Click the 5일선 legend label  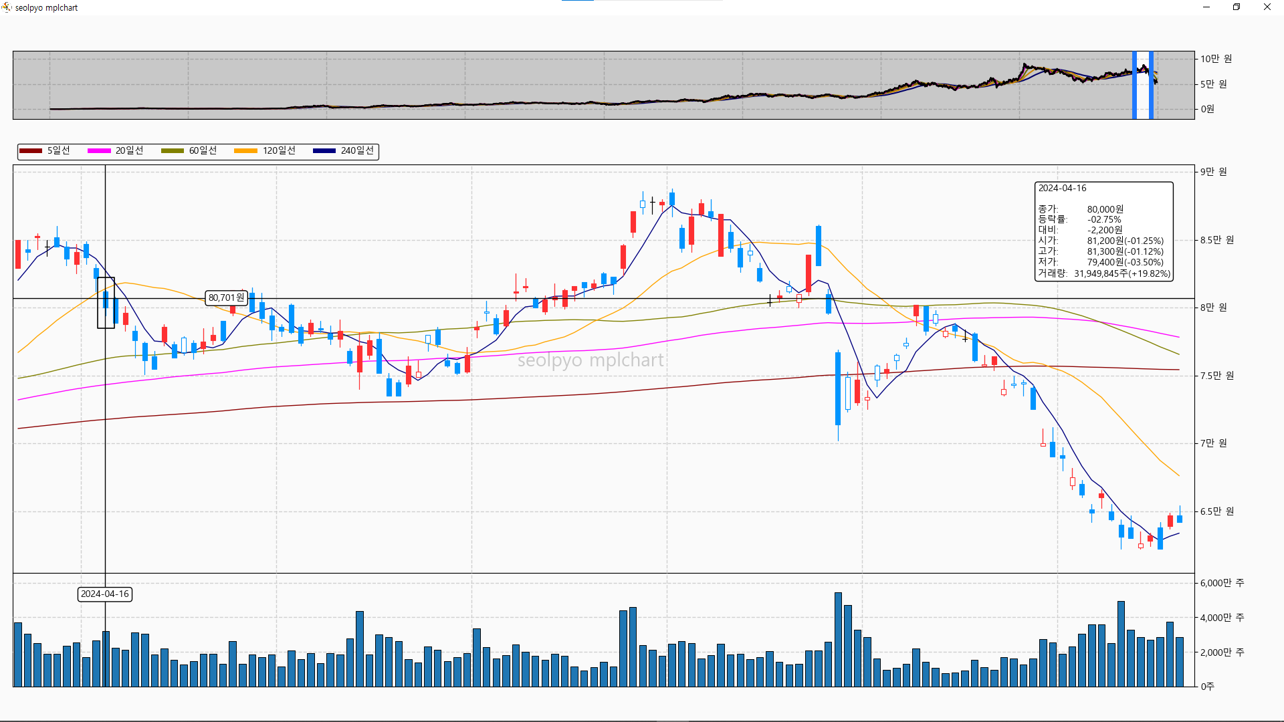pyautogui.click(x=59, y=150)
